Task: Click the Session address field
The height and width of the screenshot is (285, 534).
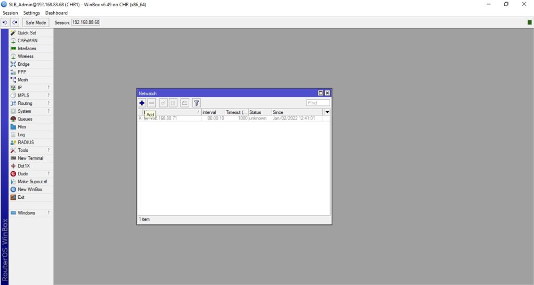Action: point(86,22)
